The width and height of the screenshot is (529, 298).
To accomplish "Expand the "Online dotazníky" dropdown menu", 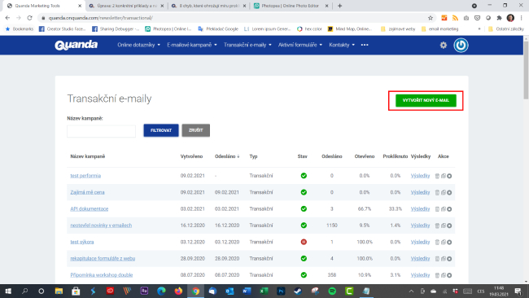I will click(138, 45).
